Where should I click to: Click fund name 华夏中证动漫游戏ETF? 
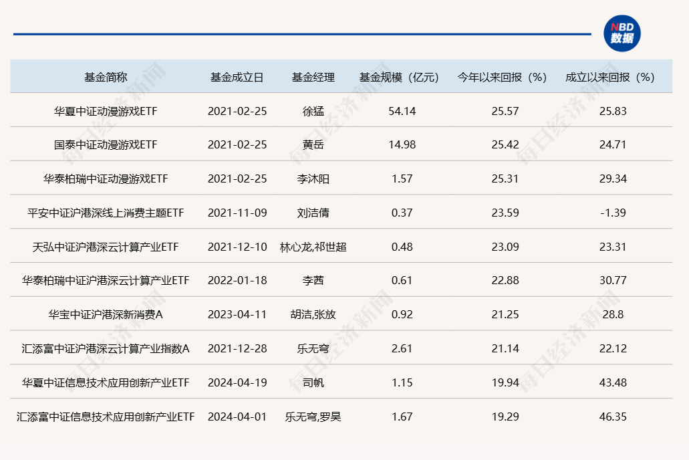[x=106, y=111]
